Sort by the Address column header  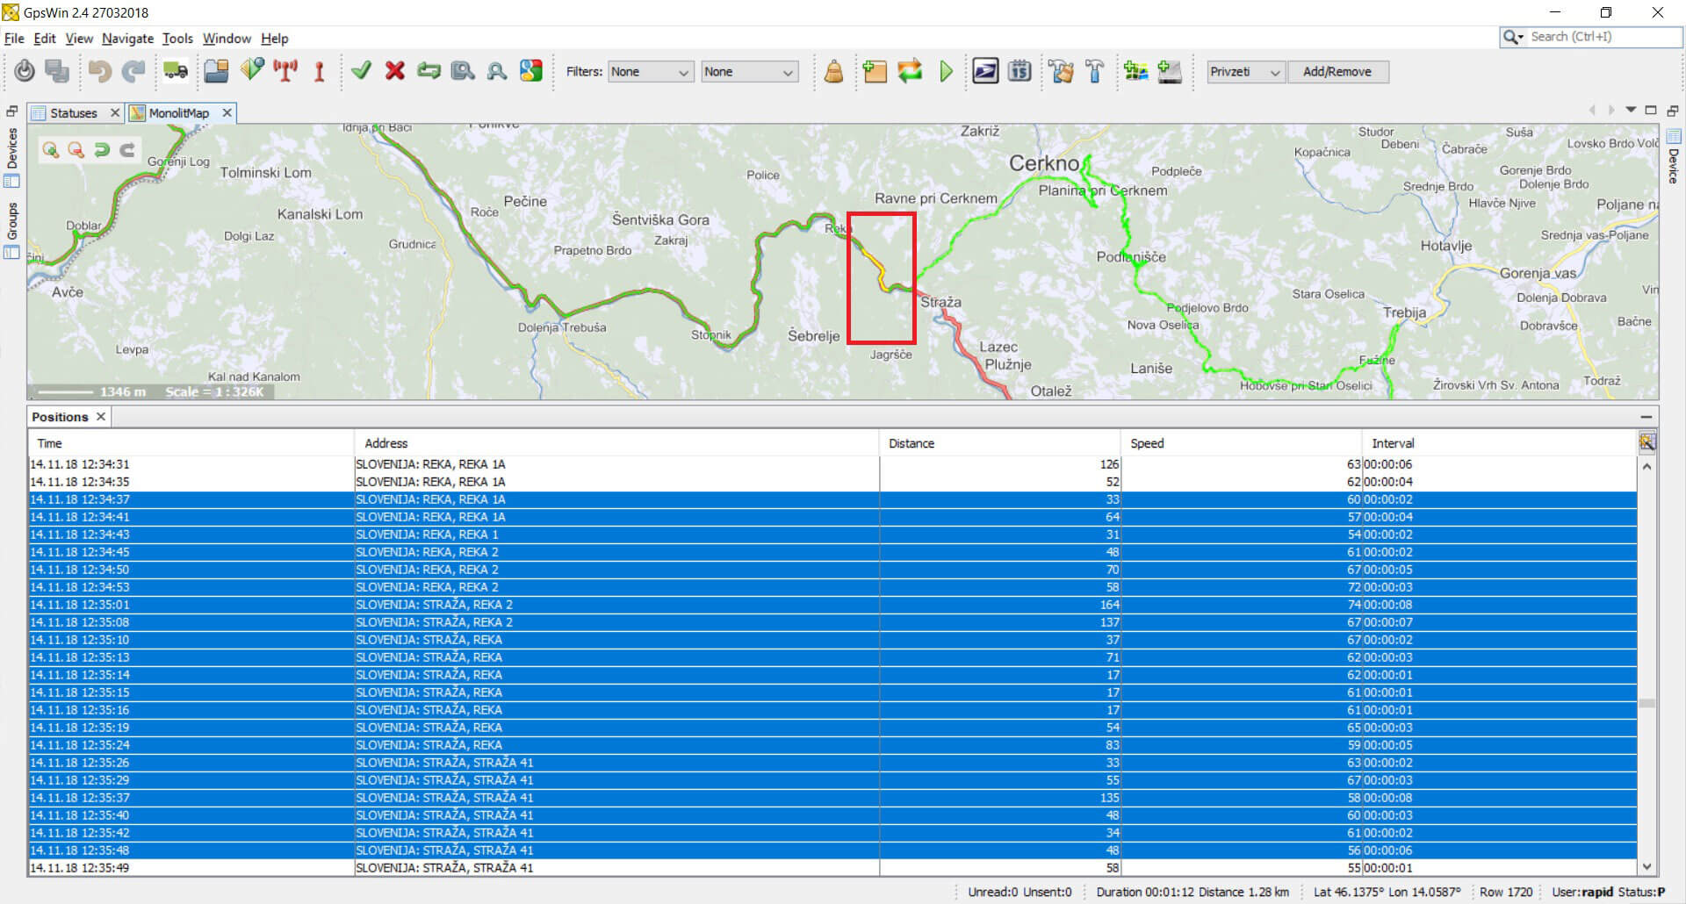[x=616, y=443]
